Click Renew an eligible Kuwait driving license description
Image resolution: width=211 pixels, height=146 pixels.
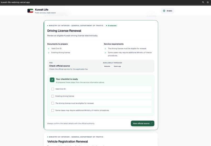click(73, 36)
